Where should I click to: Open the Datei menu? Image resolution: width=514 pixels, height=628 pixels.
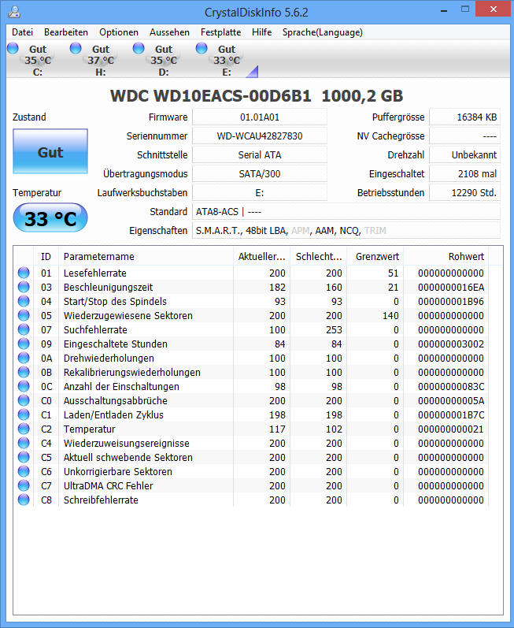click(x=22, y=32)
